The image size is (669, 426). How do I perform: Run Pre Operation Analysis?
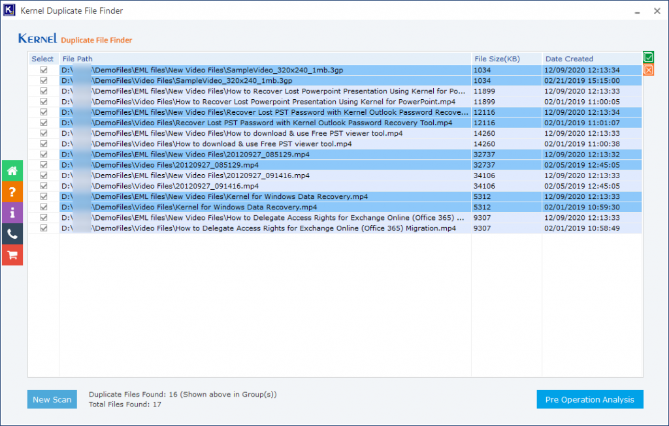click(589, 399)
